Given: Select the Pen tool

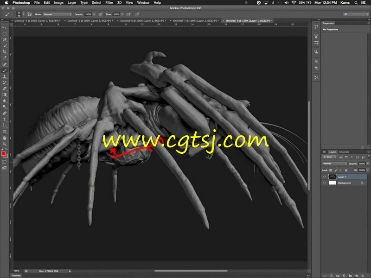Looking at the screenshot, I should pyautogui.click(x=4, y=113).
